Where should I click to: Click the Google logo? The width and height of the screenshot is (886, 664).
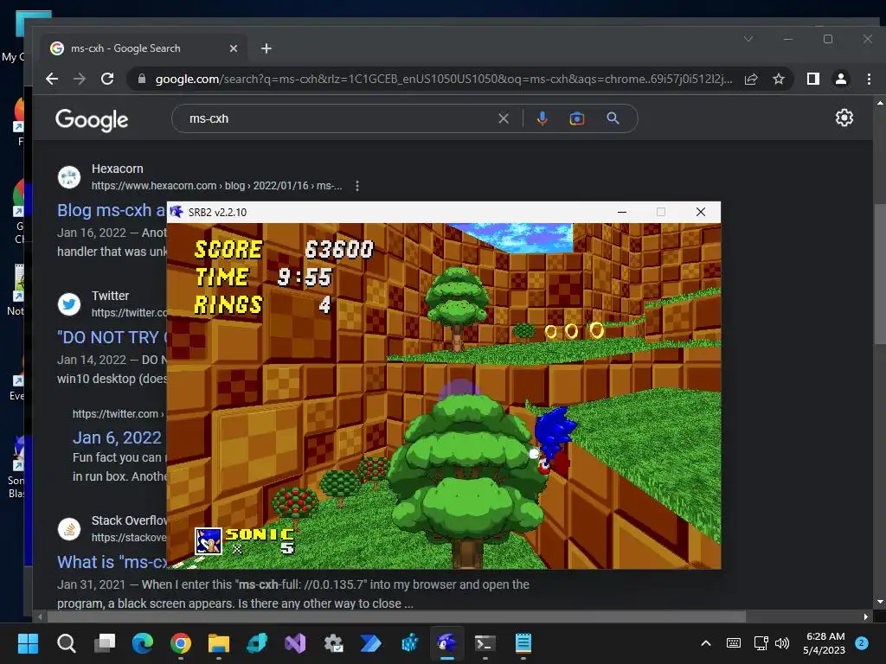[92, 119]
